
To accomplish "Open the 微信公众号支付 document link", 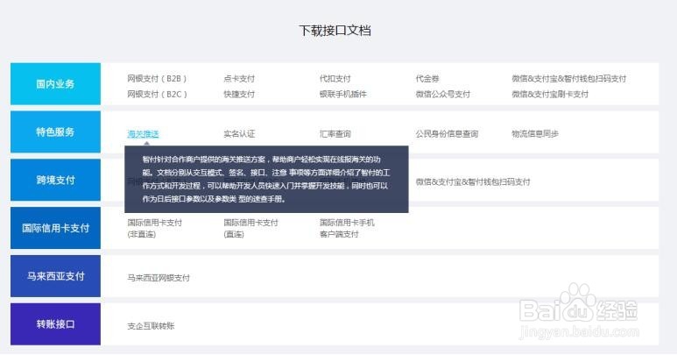I will pos(443,94).
